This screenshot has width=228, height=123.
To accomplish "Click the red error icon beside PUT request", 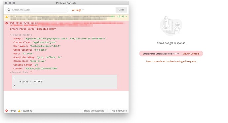I will tap(7, 23).
